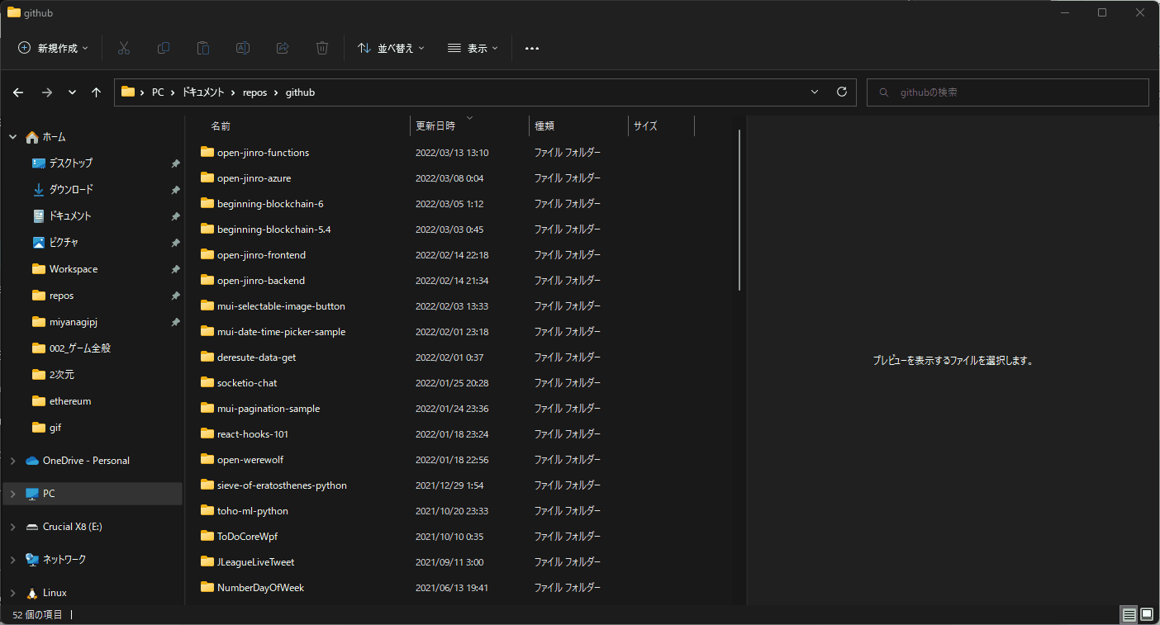Click the file list vertical scrollbar
Screen dimensions: 1160x625
tap(739, 211)
